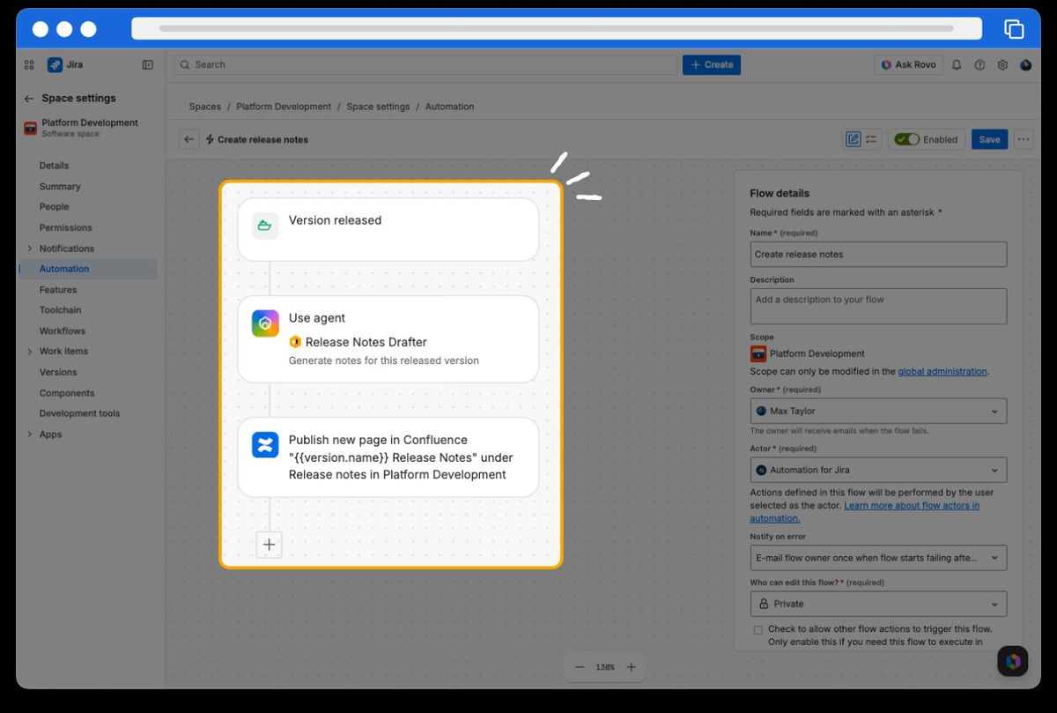Screen dimensions: 1057x713
Task: Expand the Apps sidebar item
Action: (30, 434)
